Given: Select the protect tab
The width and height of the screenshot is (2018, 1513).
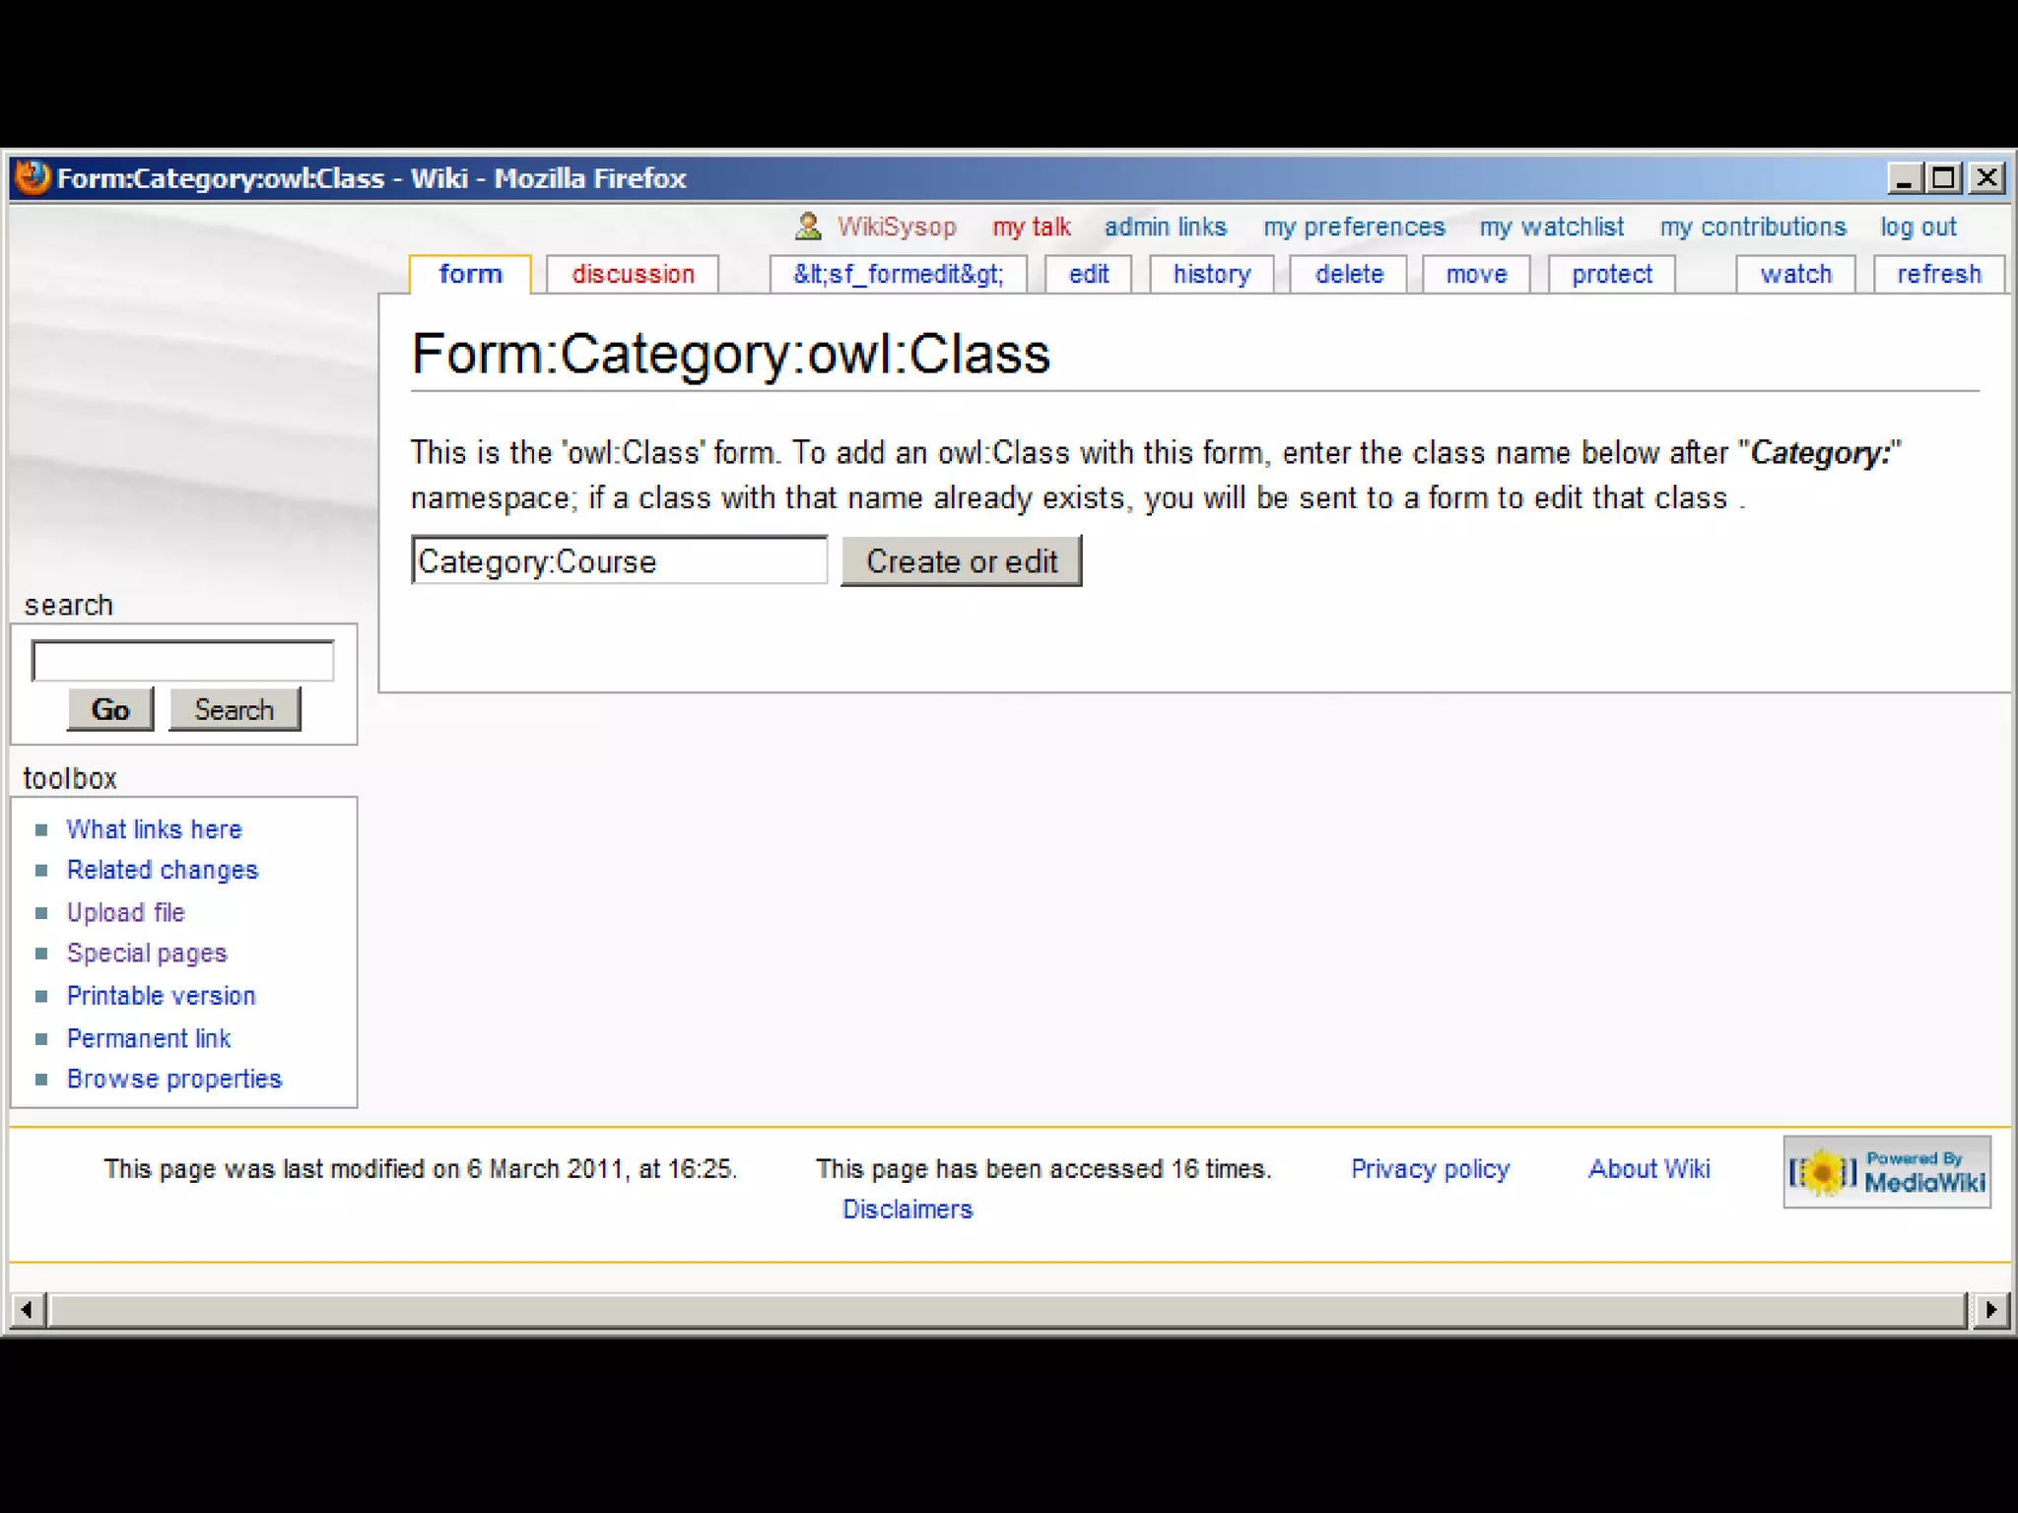Looking at the screenshot, I should pos(1611,274).
